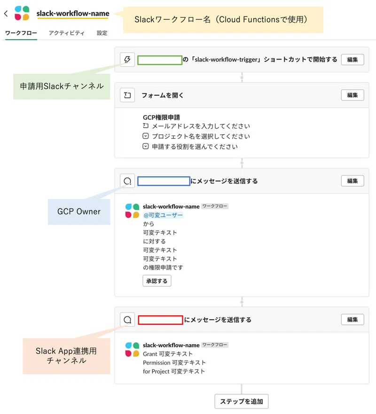Viewport: 376px width, 414px height.
Task: Add a step with ステップを追加
Action: tap(242, 401)
